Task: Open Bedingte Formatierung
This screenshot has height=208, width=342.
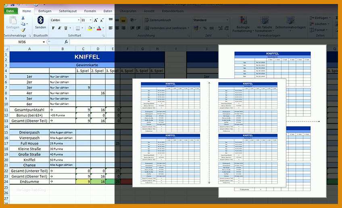Action: [x=243, y=24]
